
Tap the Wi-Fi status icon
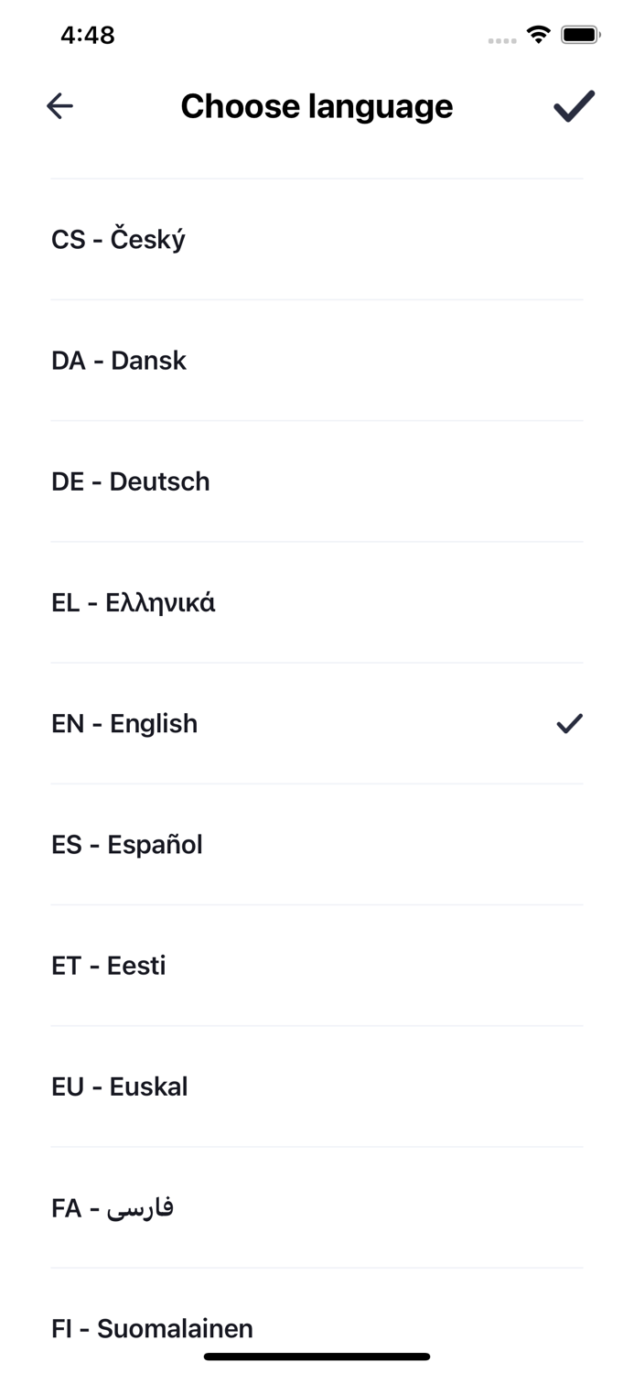pyautogui.click(x=539, y=35)
